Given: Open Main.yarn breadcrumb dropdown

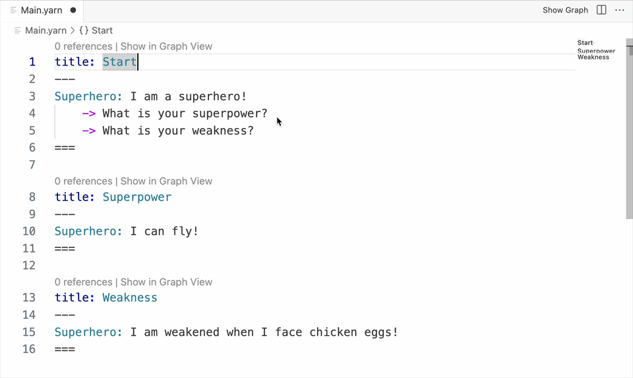Looking at the screenshot, I should (x=45, y=30).
